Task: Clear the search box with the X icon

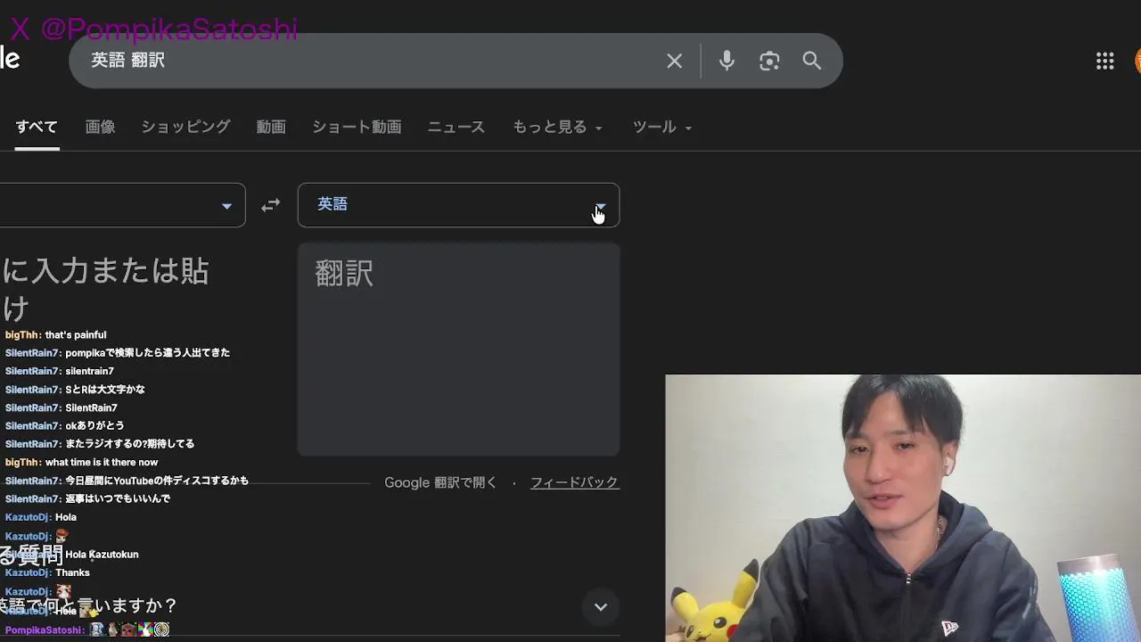Action: click(x=675, y=61)
